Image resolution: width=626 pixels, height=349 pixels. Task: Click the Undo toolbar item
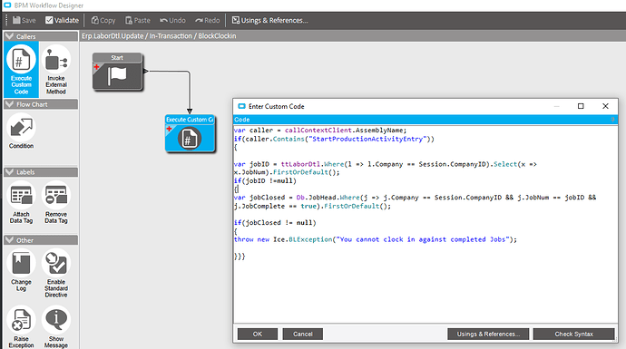pos(172,20)
